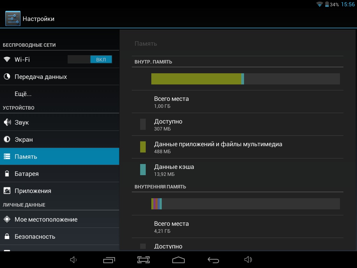Image resolution: width=357 pixels, height=268 pixels.
Task: Tap the Settings app icon in header
Action: (x=13, y=18)
